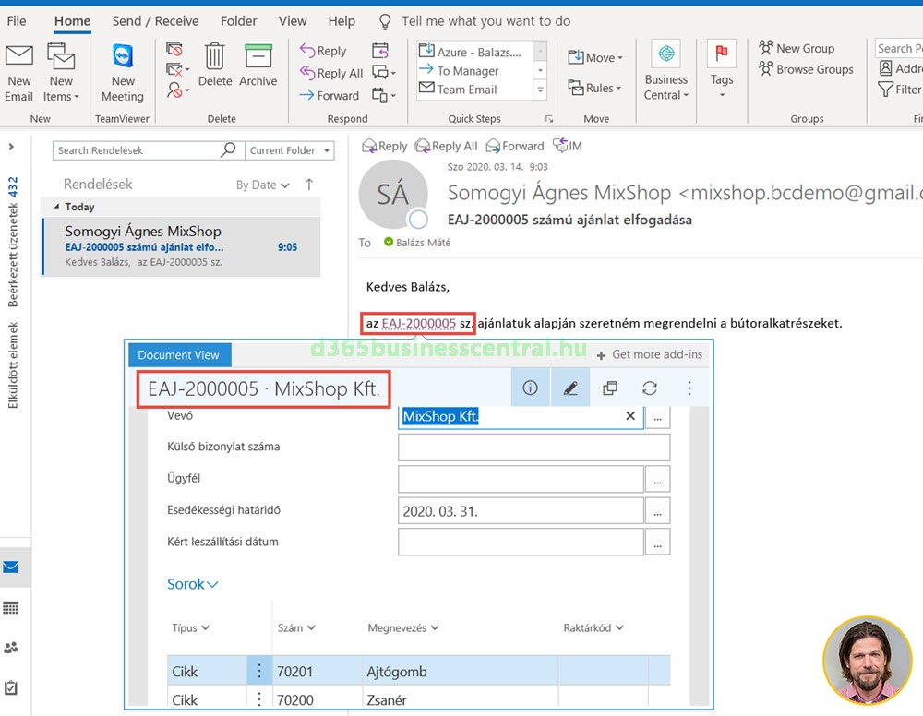Expand the folder pane arrow

[11, 147]
